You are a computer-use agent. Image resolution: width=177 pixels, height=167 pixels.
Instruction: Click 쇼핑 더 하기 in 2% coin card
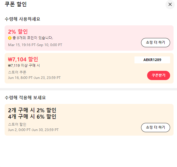tap(155, 43)
